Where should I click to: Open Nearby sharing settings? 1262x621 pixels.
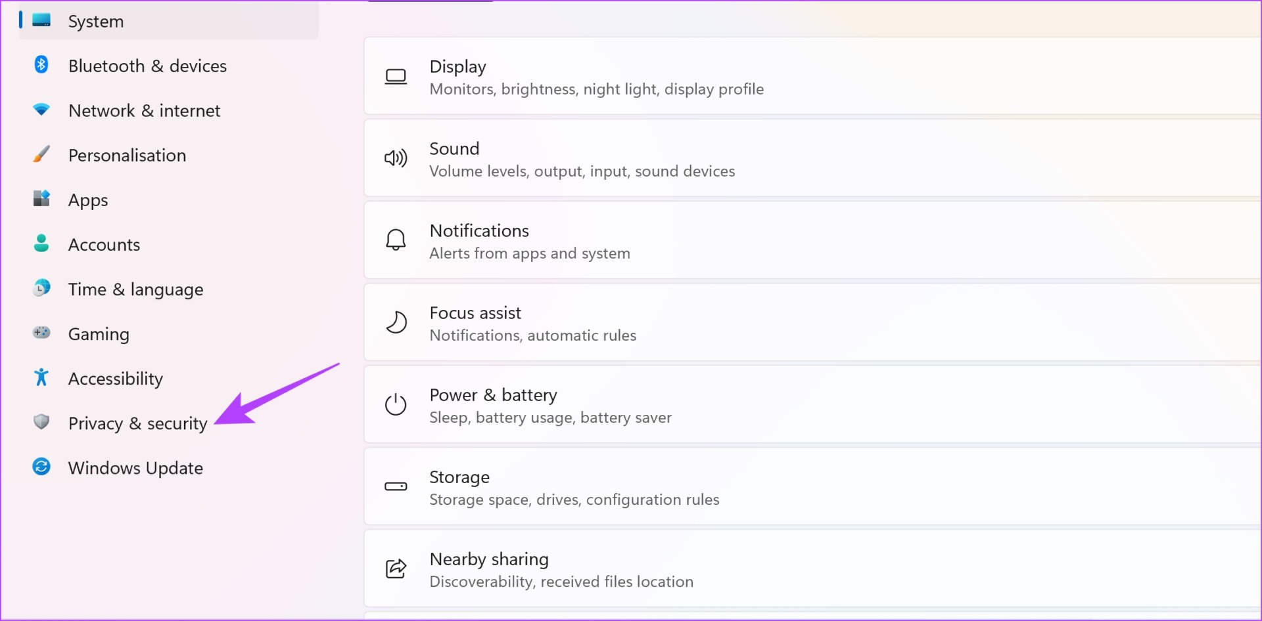coord(813,569)
